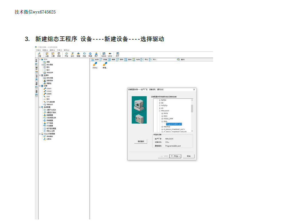The image size is (283, 222).
Task: Click the 高级查找 advanced search button
Action: tap(140, 142)
